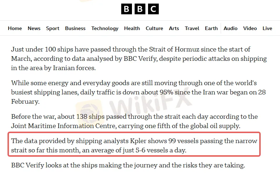Go to the News section
Screen dimensions: 280x176
tap(34, 28)
